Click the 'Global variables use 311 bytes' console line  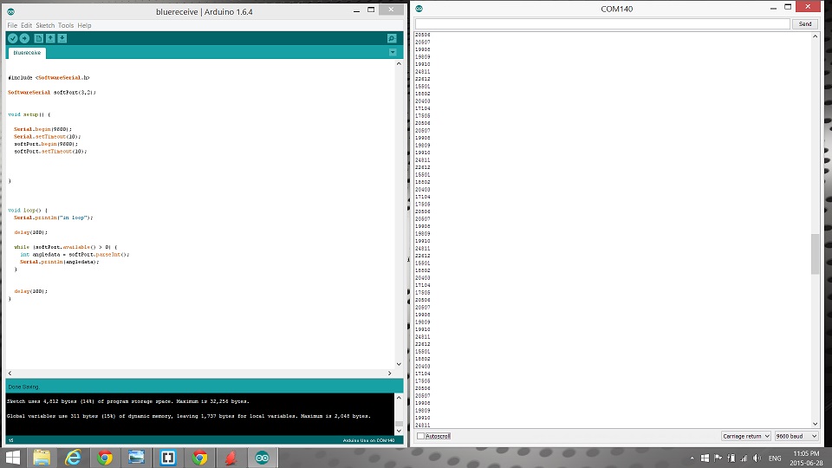tap(188, 416)
